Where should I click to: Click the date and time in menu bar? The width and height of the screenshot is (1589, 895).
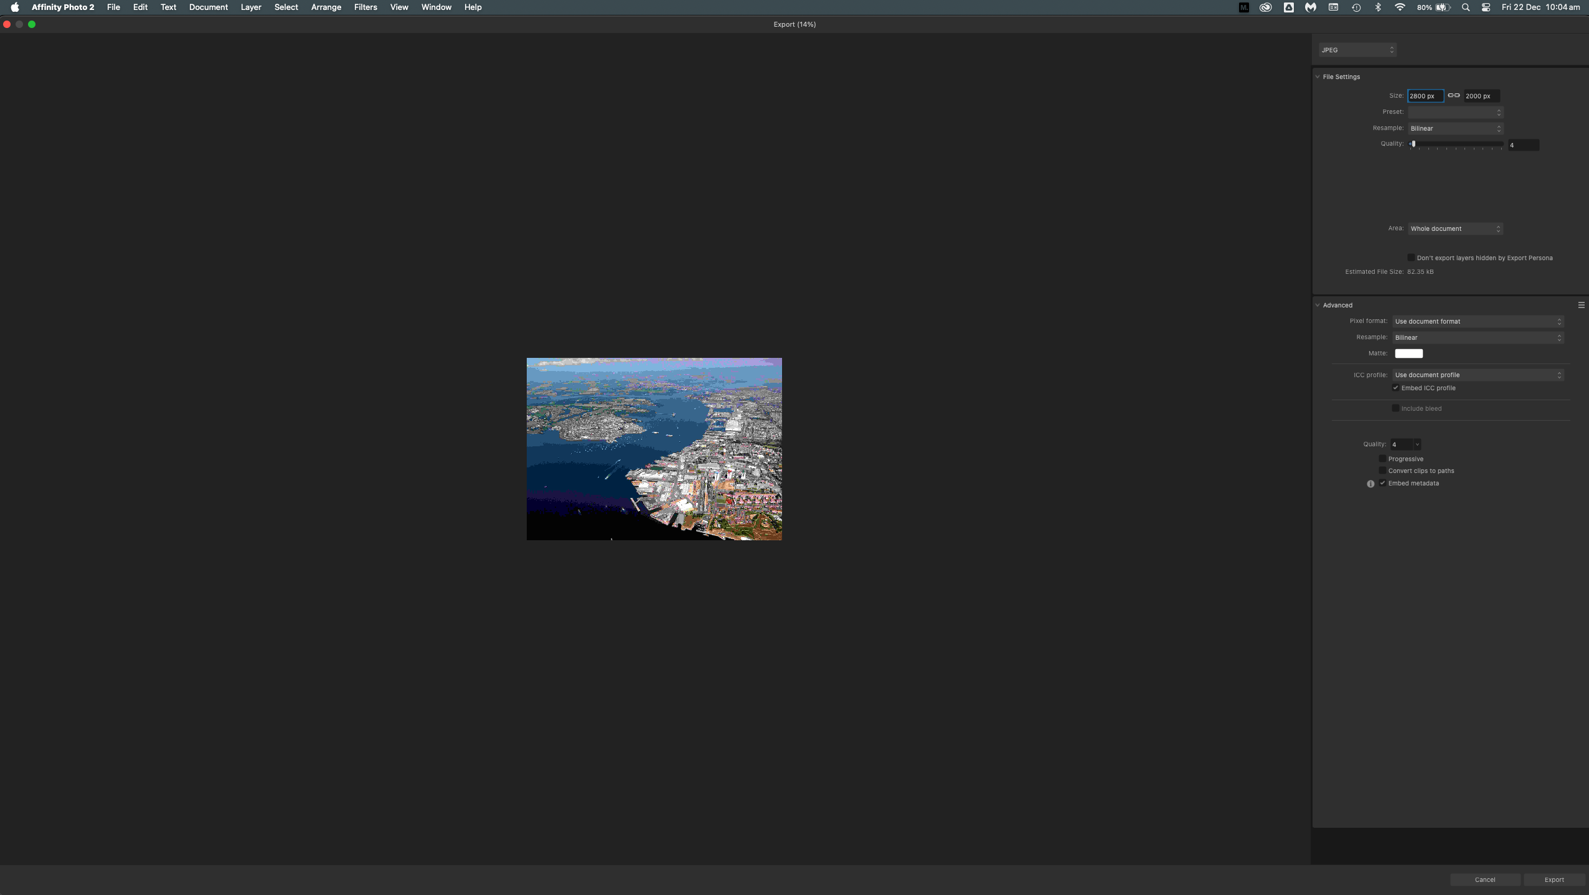[x=1540, y=7]
